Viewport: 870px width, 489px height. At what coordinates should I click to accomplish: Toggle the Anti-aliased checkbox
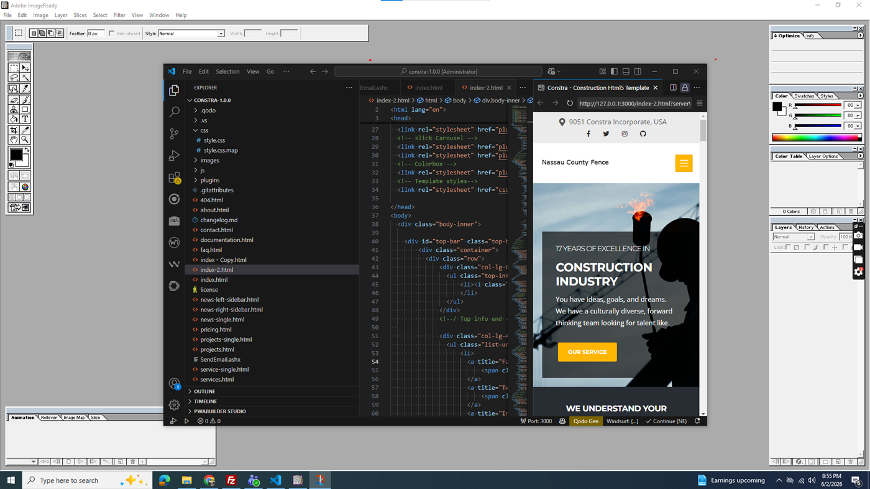(x=112, y=34)
